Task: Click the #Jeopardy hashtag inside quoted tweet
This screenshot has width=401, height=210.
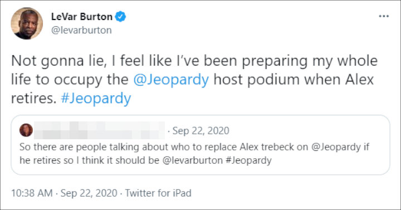Action: (x=248, y=160)
